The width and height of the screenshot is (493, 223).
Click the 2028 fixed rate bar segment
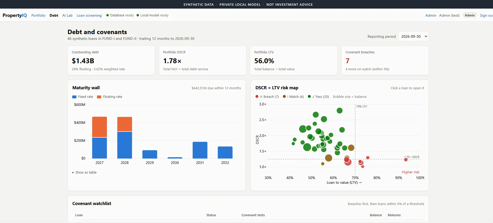[125, 145]
